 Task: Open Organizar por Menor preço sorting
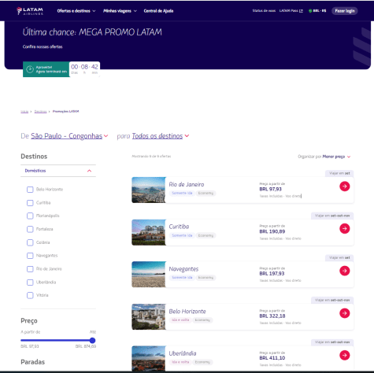(x=324, y=157)
